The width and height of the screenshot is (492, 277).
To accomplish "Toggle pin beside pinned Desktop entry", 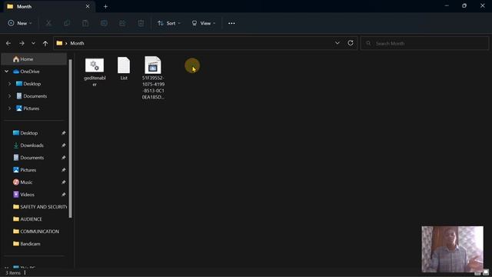I will [63, 133].
